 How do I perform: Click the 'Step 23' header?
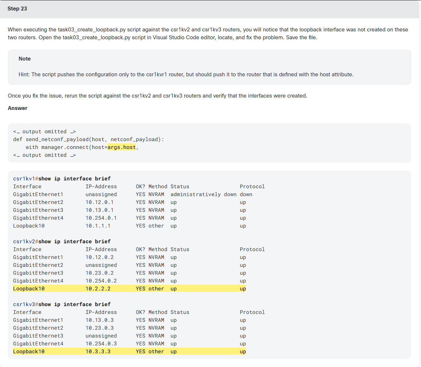(17, 9)
